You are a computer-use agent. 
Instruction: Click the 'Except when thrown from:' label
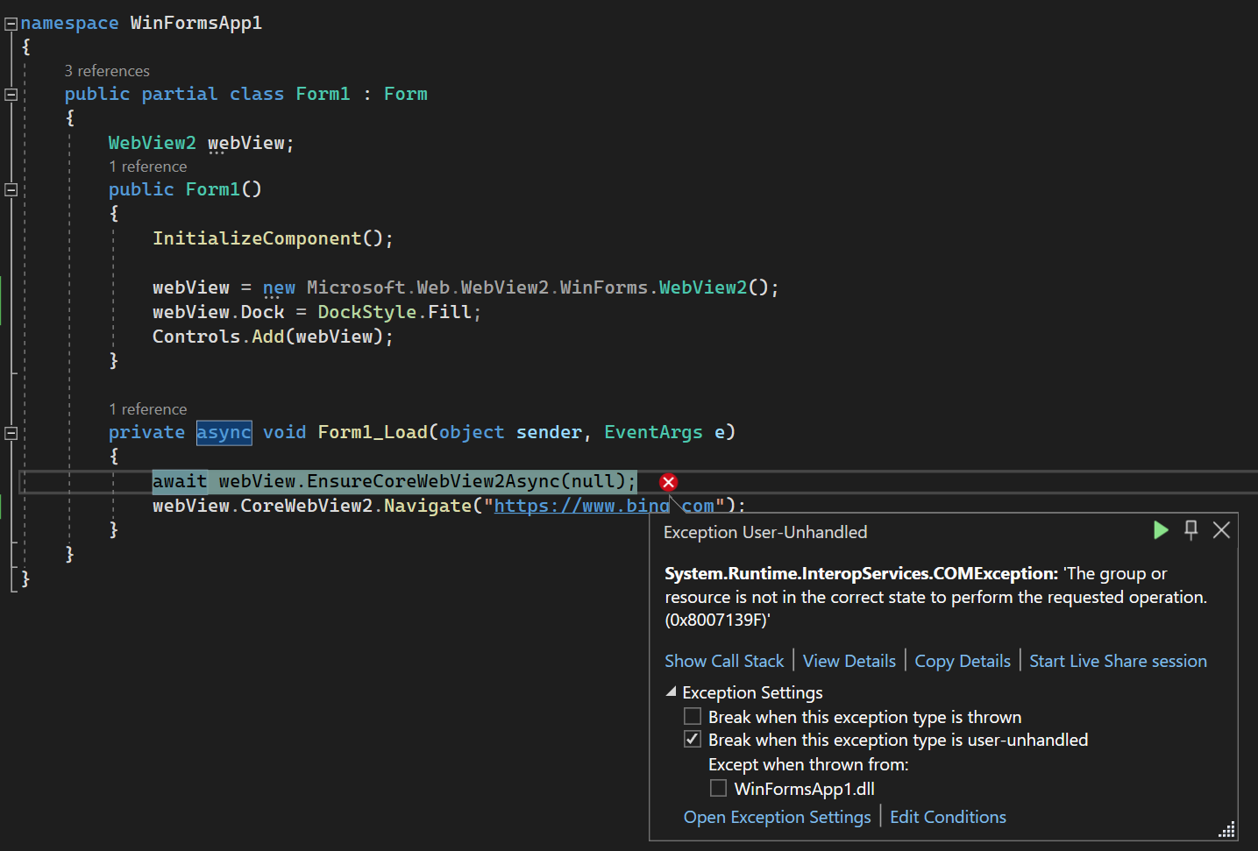pos(808,764)
